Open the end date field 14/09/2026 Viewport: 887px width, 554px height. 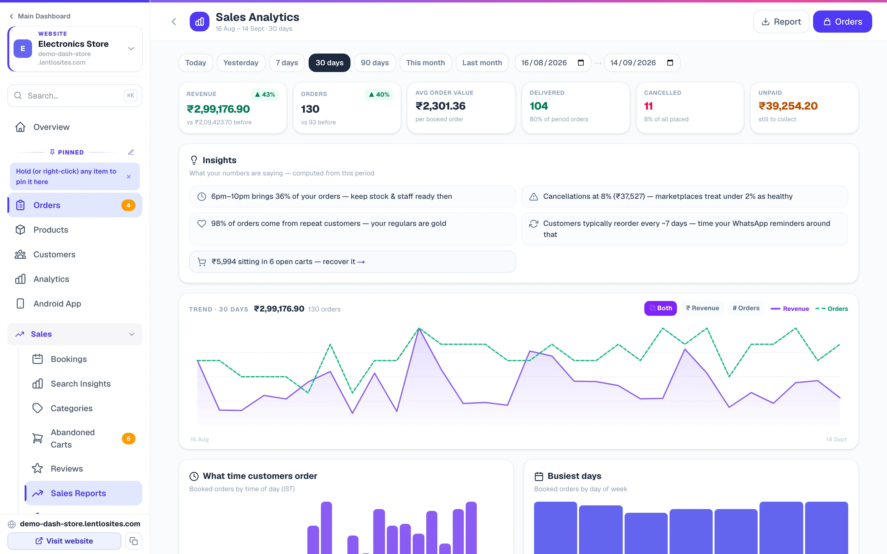[642, 63]
